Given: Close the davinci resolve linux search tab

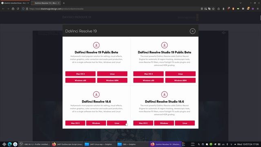Looking at the screenshot, I should tap(28, 3).
